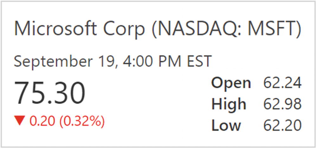This screenshot has height=149, width=317.
Task: Click the red down-triangle change indicator
Action: tap(20, 120)
